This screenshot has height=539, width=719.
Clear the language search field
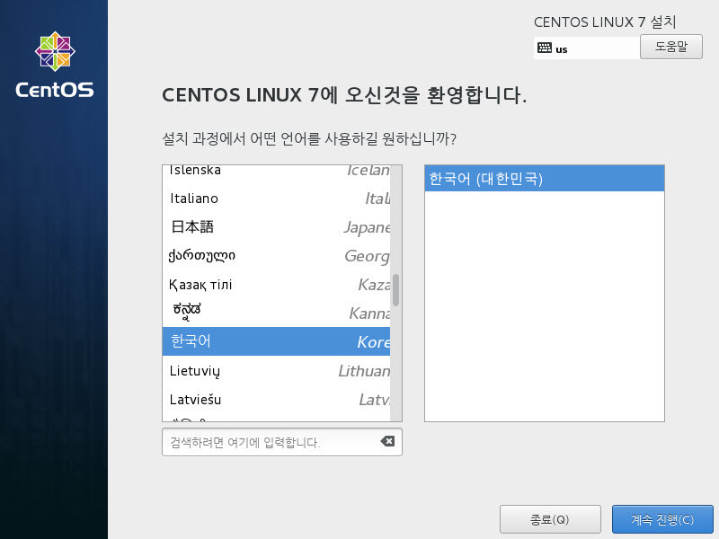click(x=387, y=441)
